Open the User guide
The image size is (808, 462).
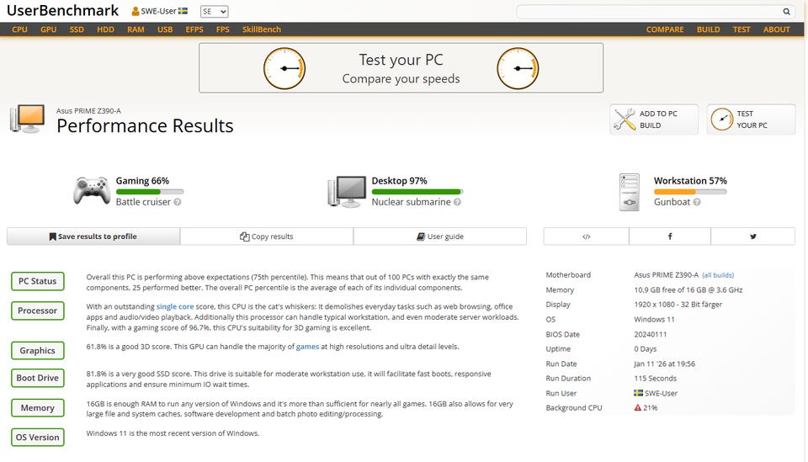click(440, 236)
